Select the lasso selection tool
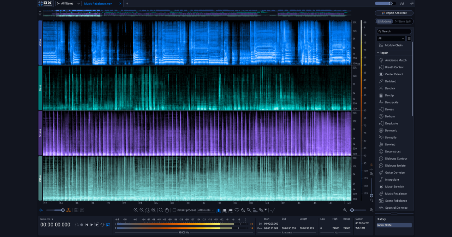This screenshot has height=237, width=452. tap(237, 210)
